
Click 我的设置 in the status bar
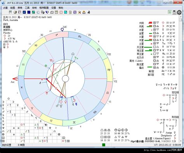click(7, 145)
